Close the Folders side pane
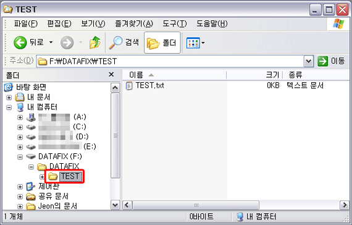 [111, 75]
